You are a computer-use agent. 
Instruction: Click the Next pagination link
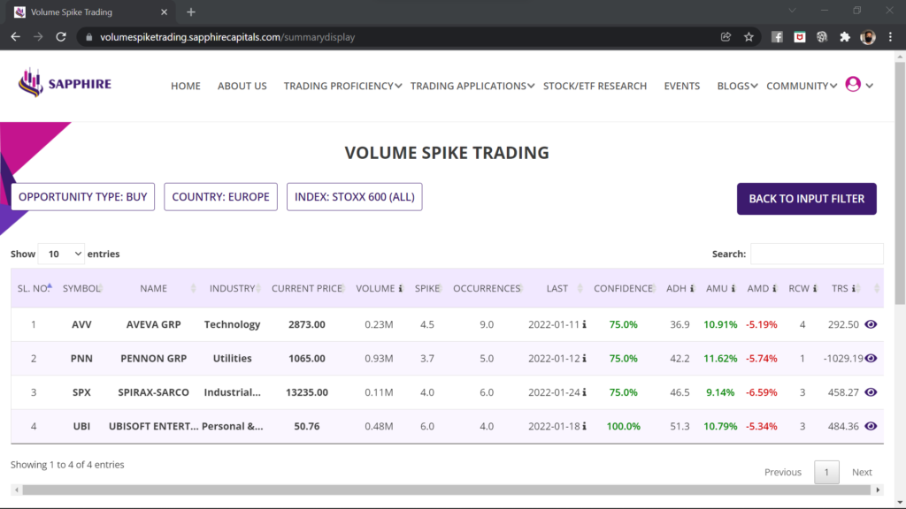point(861,472)
